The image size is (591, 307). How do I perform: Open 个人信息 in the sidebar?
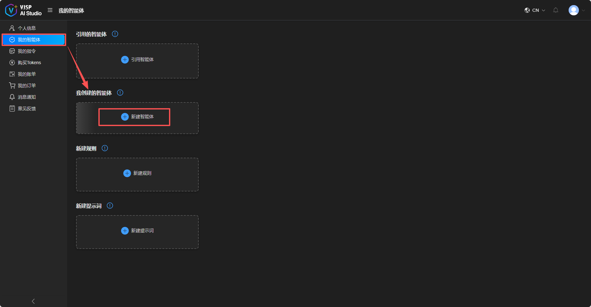coord(27,28)
